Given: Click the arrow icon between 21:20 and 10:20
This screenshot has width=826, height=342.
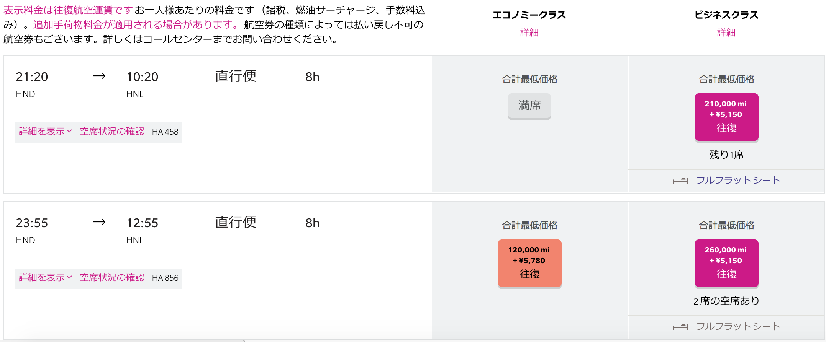Looking at the screenshot, I should point(99,76).
